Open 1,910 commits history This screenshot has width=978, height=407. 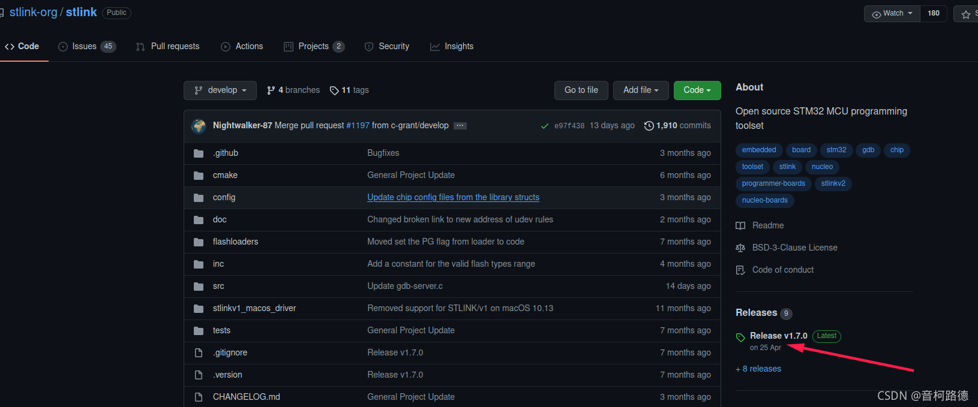coord(677,126)
